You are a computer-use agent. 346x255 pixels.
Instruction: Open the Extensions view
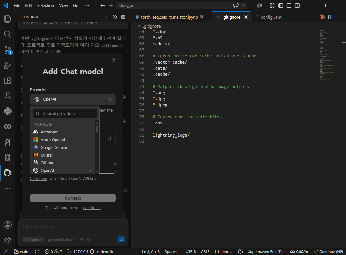coord(7,81)
